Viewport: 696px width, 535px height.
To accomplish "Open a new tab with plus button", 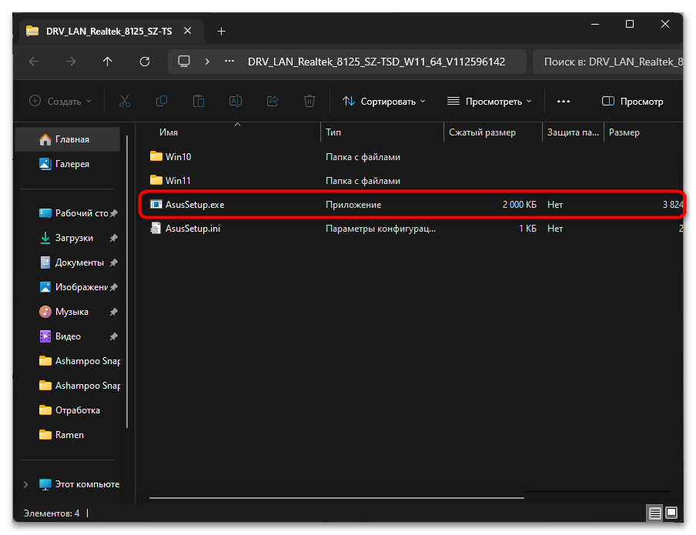I will (x=221, y=31).
